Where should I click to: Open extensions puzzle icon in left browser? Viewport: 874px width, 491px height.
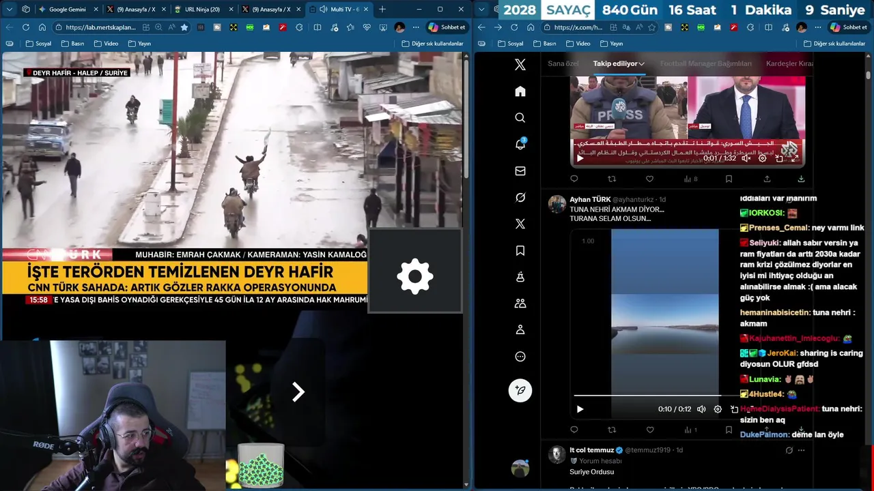point(299,27)
